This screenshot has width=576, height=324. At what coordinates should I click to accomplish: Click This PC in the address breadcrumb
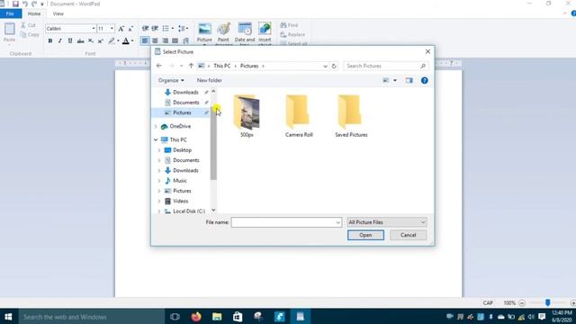(x=222, y=66)
